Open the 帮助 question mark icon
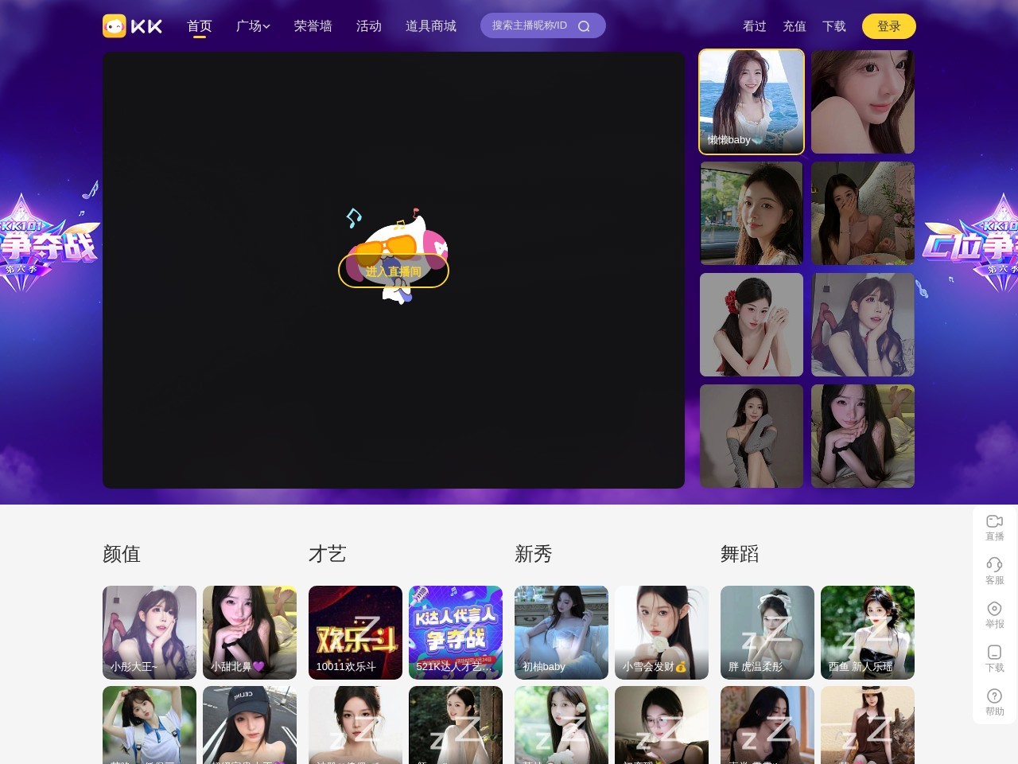1018x764 pixels. pos(994,696)
